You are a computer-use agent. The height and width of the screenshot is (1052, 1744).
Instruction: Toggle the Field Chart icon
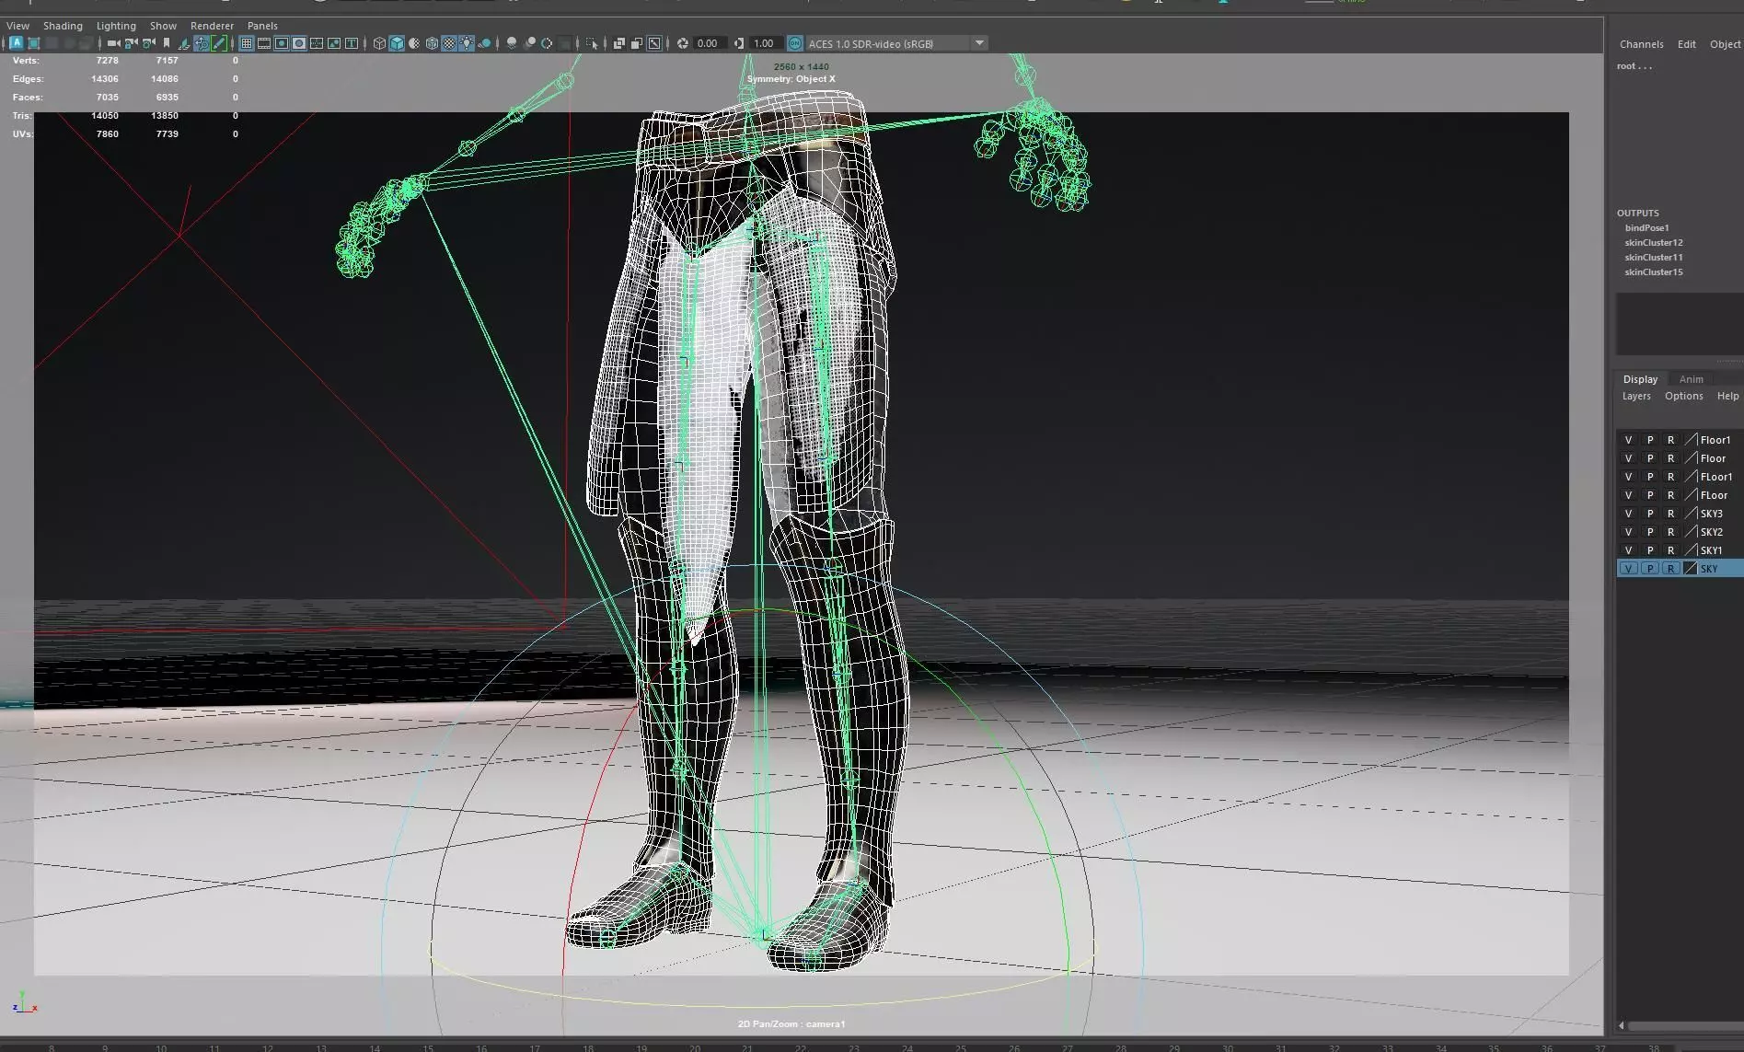(x=317, y=43)
